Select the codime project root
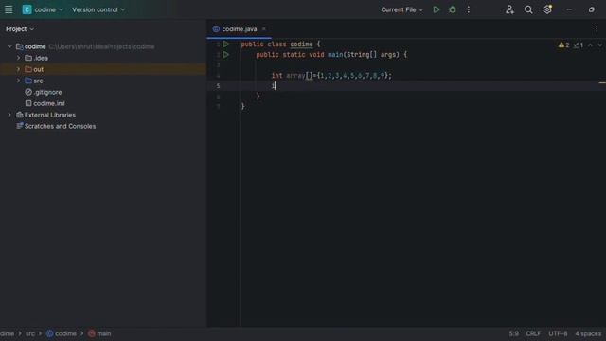Screen dimensions: 606x341 pos(35,46)
